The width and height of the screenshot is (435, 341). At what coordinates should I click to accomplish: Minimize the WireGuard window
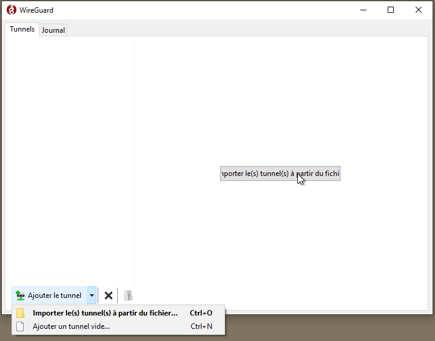(x=363, y=10)
